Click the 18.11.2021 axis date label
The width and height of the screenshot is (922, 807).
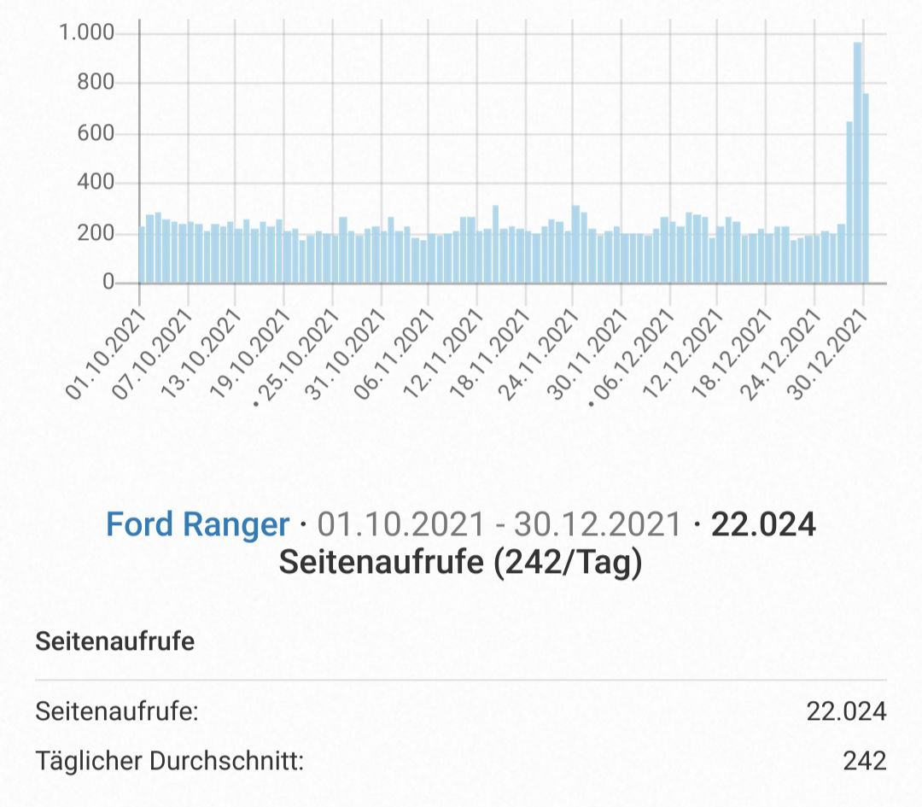(491, 354)
